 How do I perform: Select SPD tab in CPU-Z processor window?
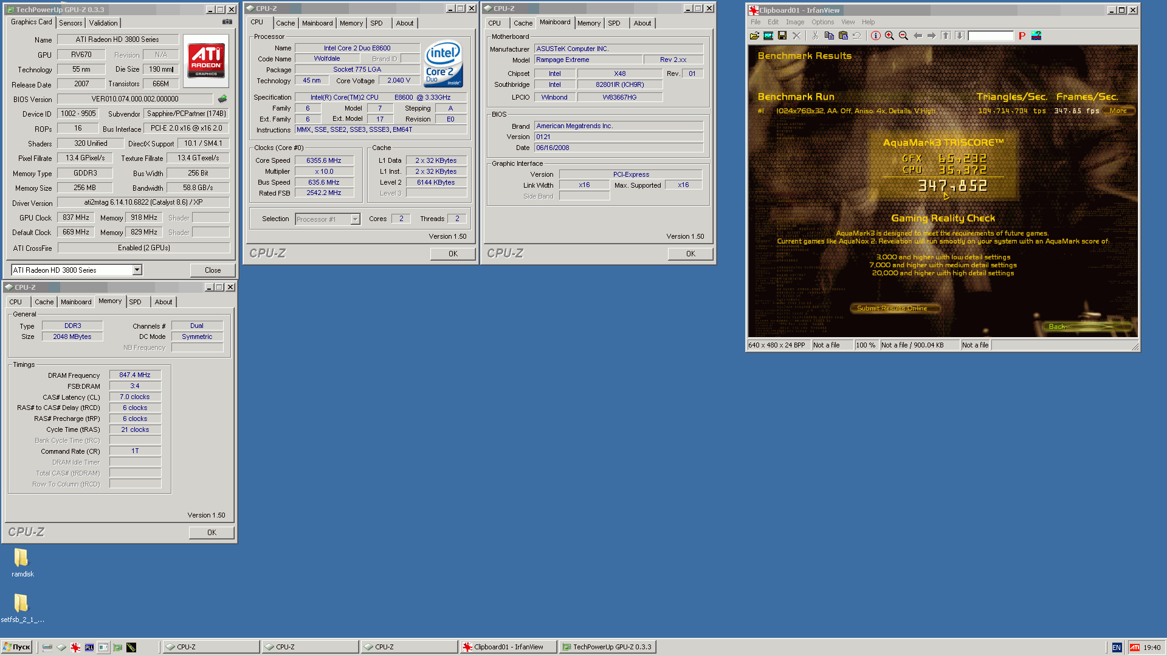point(376,23)
